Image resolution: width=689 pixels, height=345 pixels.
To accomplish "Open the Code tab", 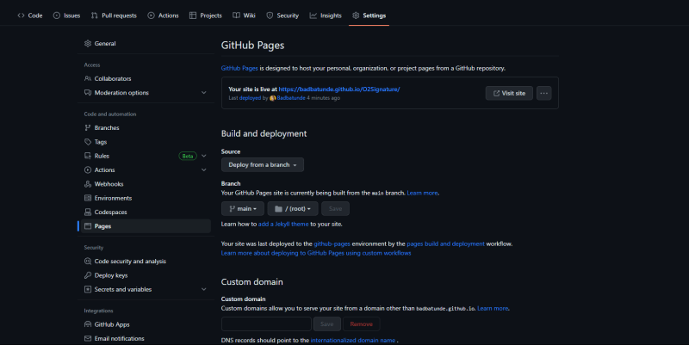I will pos(30,15).
